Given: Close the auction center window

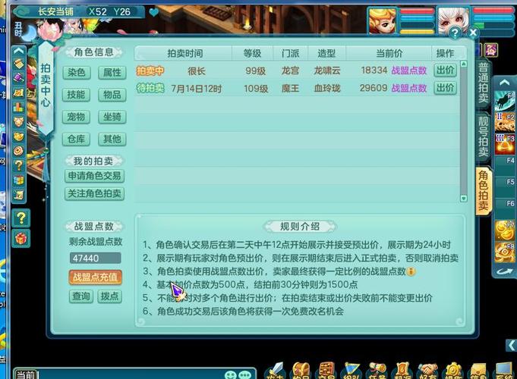Looking at the screenshot, I should (x=473, y=33).
